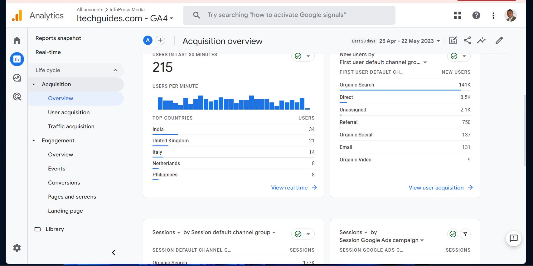Open the dropdown arrow beside the realtime card check

[x=308, y=56]
